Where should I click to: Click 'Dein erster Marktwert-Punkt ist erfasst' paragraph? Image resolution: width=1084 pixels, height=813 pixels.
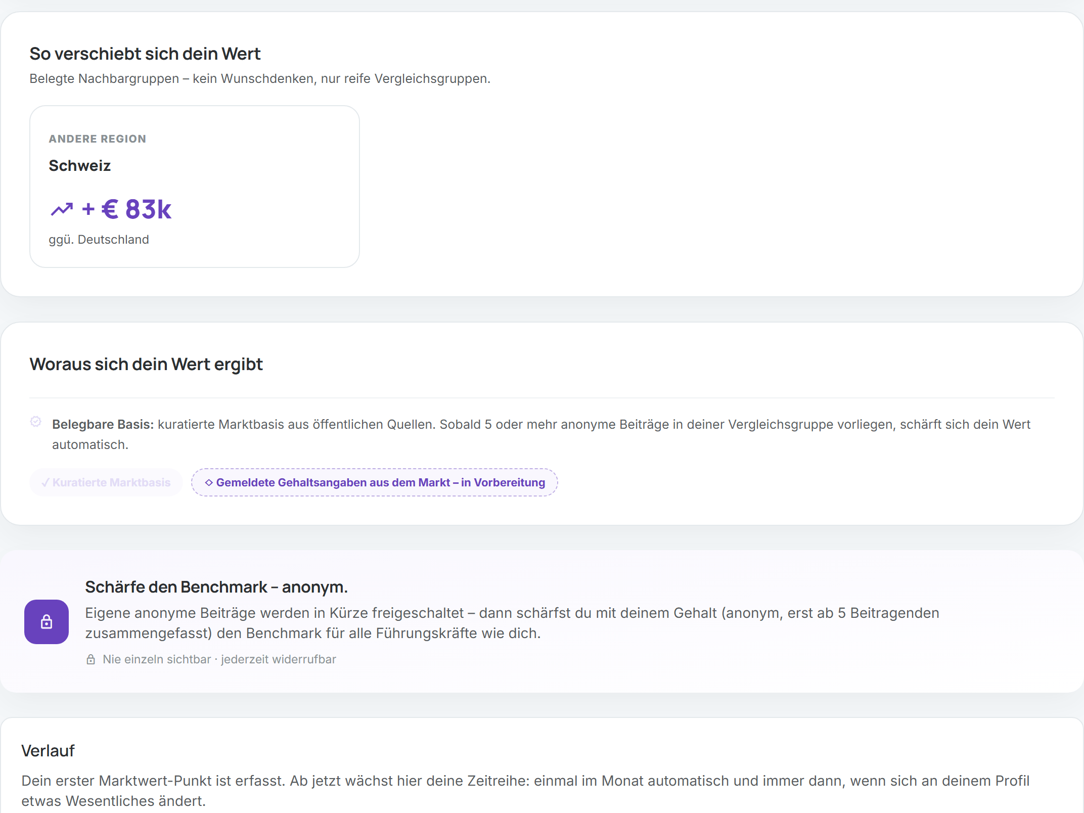point(525,791)
